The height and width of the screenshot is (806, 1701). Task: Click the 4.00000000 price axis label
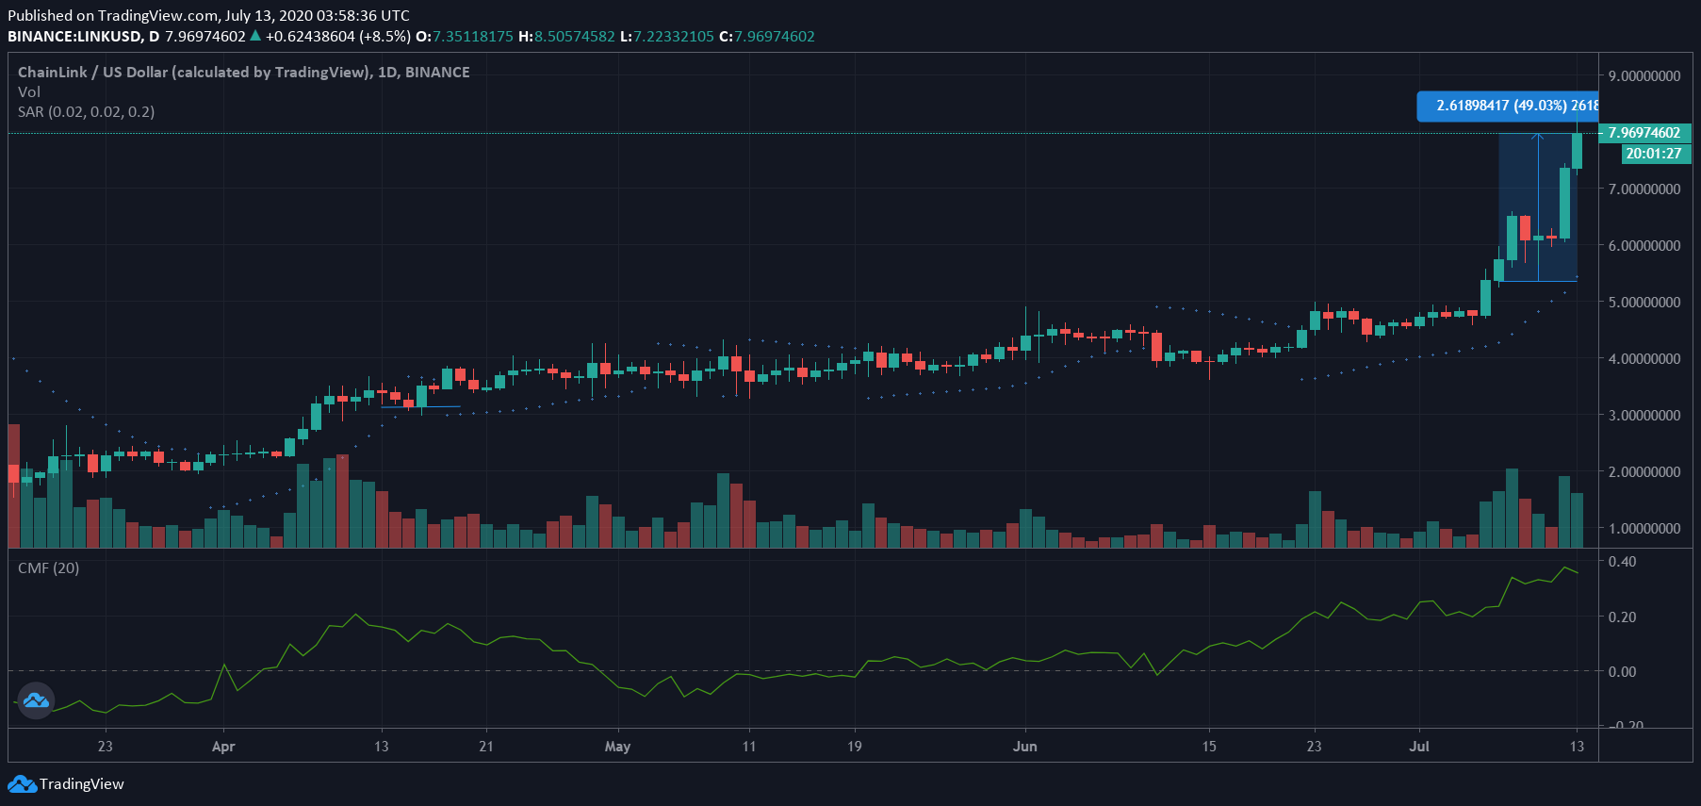[x=1644, y=359]
